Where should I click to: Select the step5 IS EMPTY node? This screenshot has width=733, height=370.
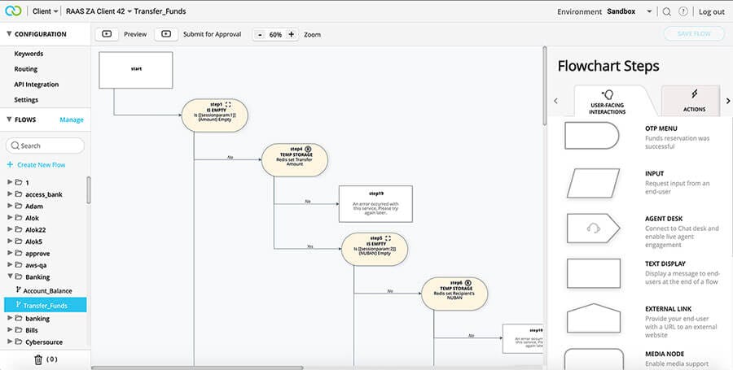tap(375, 249)
